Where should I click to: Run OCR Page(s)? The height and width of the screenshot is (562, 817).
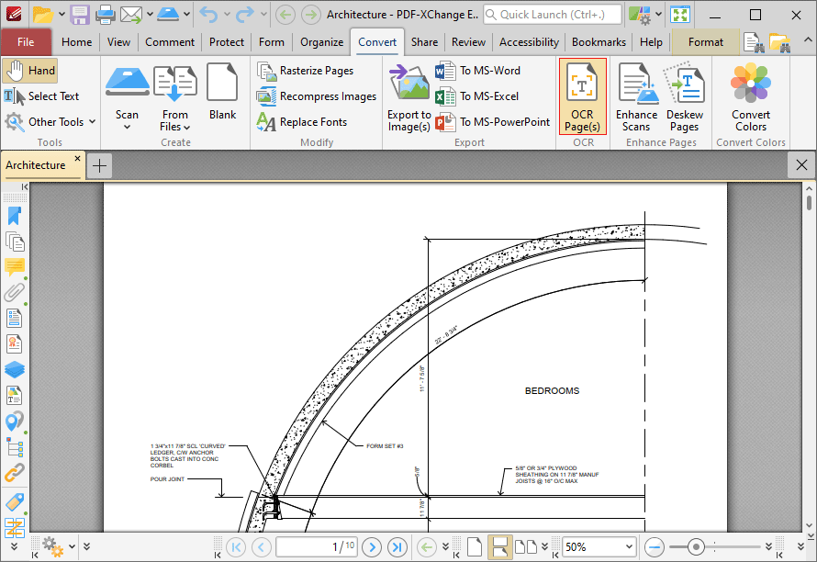tap(582, 96)
